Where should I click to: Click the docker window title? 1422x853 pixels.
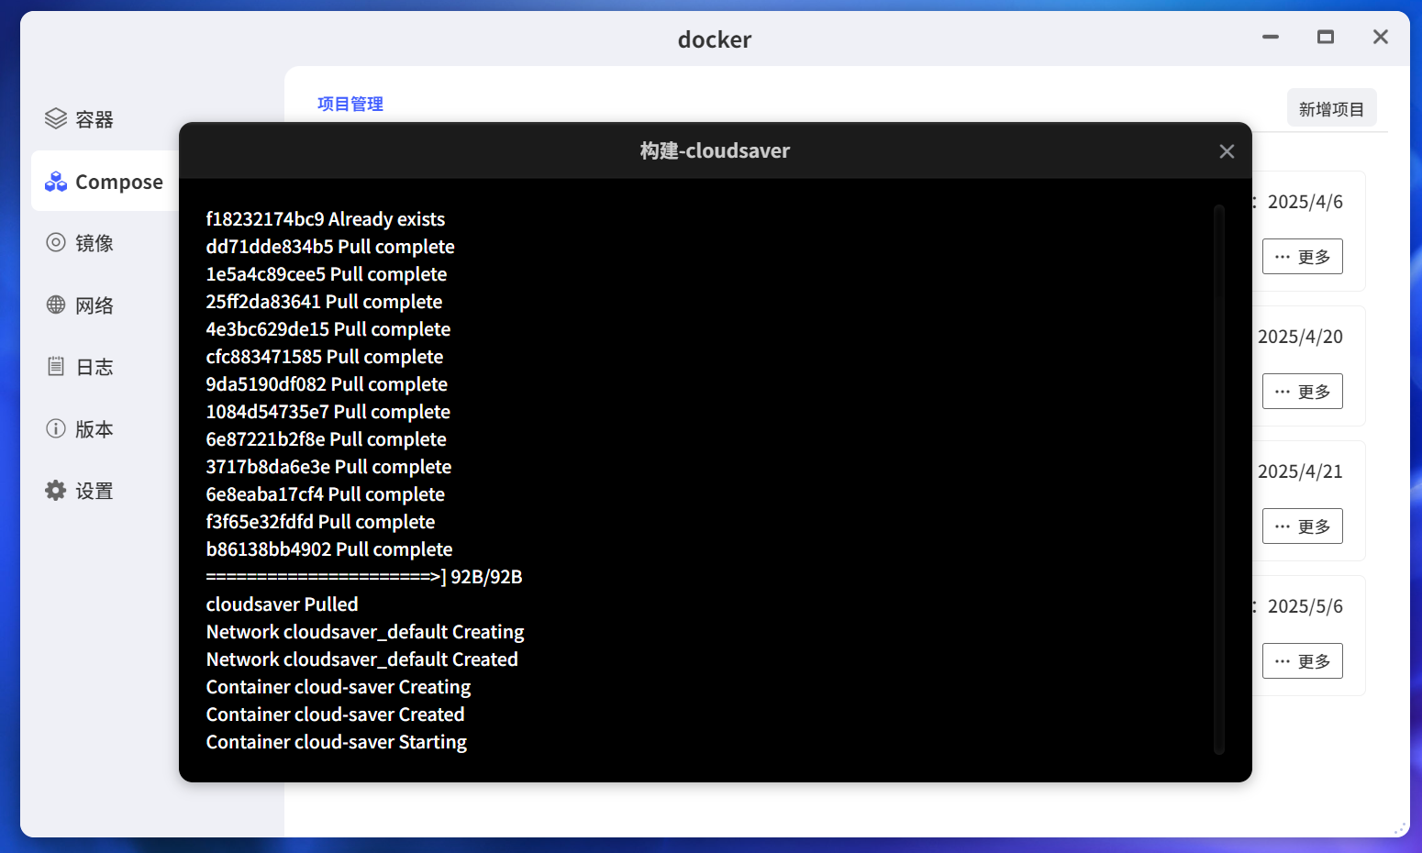click(x=715, y=39)
